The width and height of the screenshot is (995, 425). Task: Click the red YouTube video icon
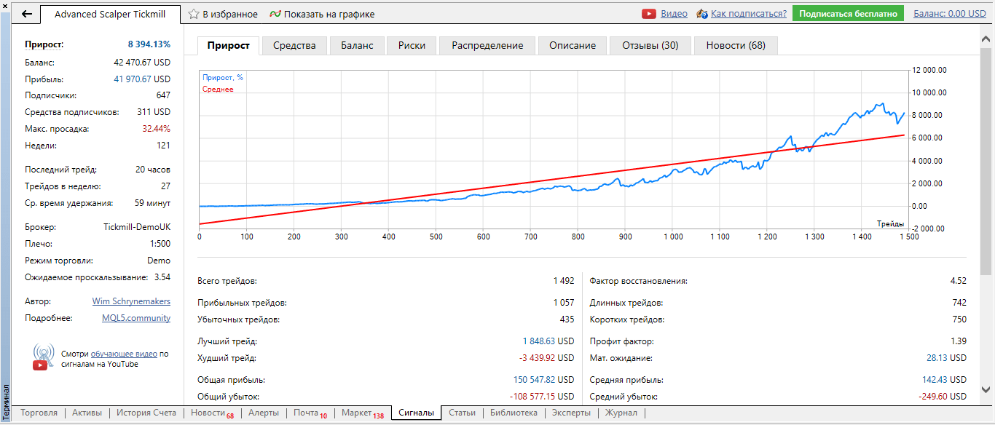(648, 14)
